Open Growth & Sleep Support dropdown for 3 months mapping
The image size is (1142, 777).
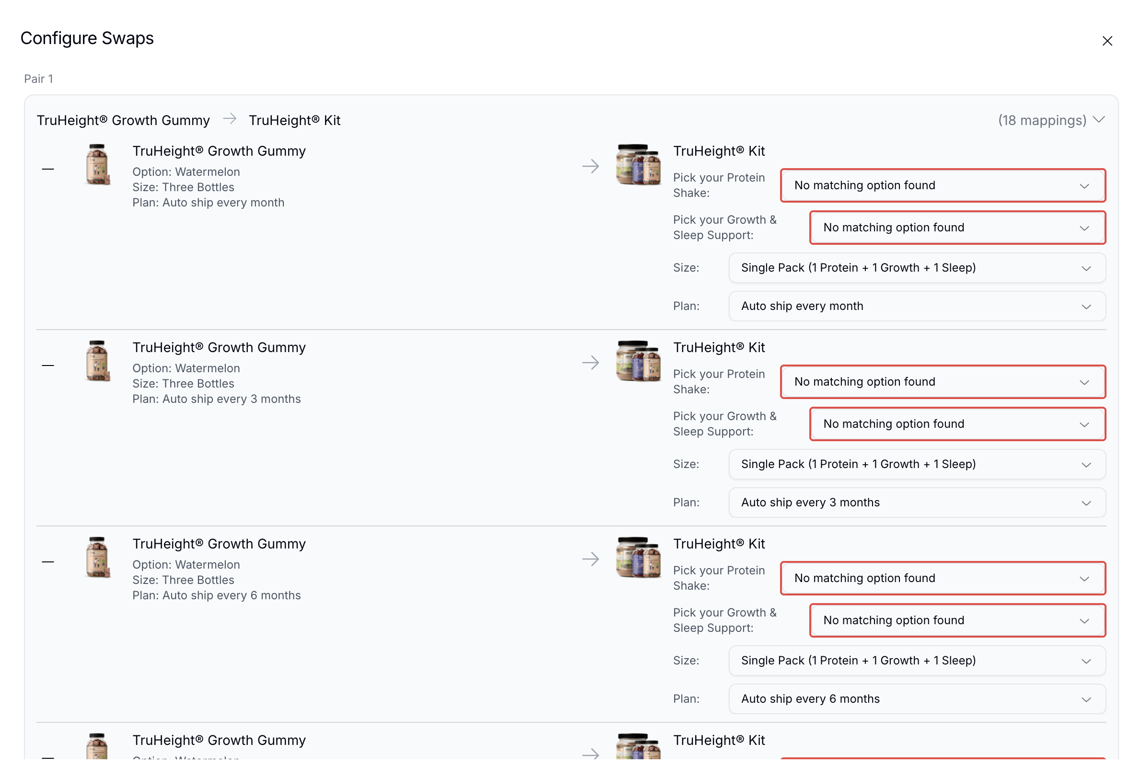point(957,423)
